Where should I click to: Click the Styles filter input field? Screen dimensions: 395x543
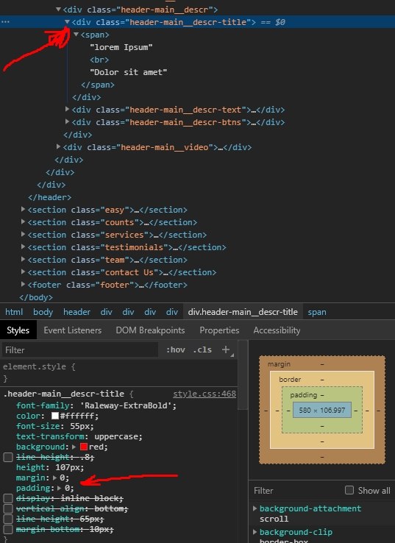(x=80, y=349)
